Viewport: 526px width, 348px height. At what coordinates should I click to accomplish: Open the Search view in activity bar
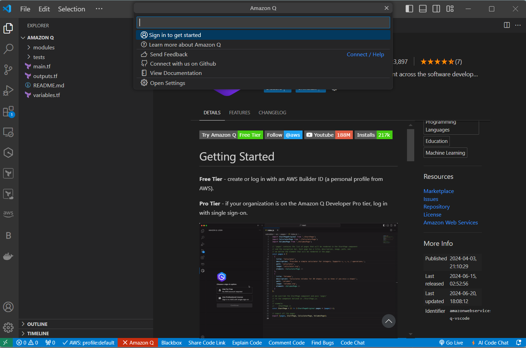(x=8, y=49)
